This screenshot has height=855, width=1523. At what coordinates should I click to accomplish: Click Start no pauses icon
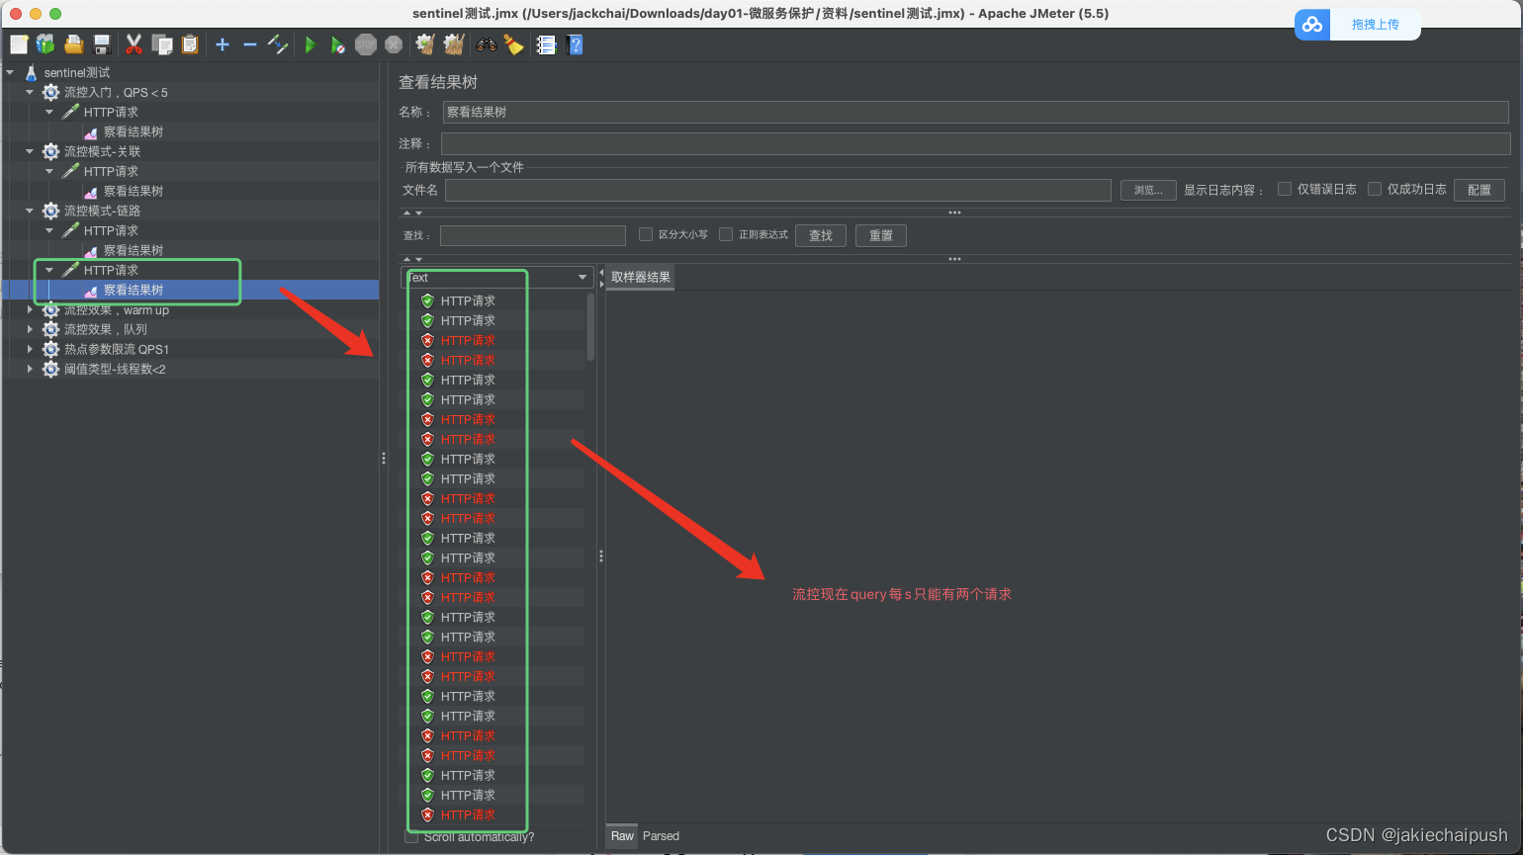338,44
